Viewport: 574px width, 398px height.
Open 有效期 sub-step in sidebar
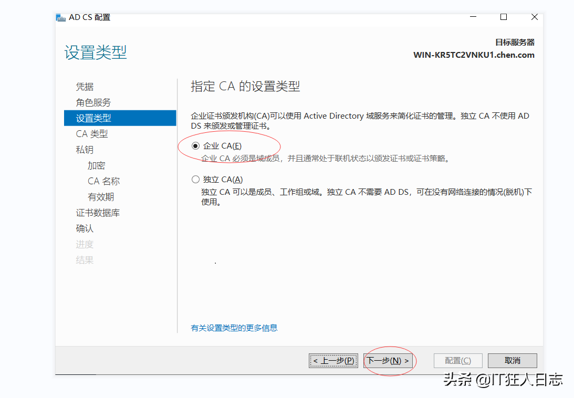(101, 197)
